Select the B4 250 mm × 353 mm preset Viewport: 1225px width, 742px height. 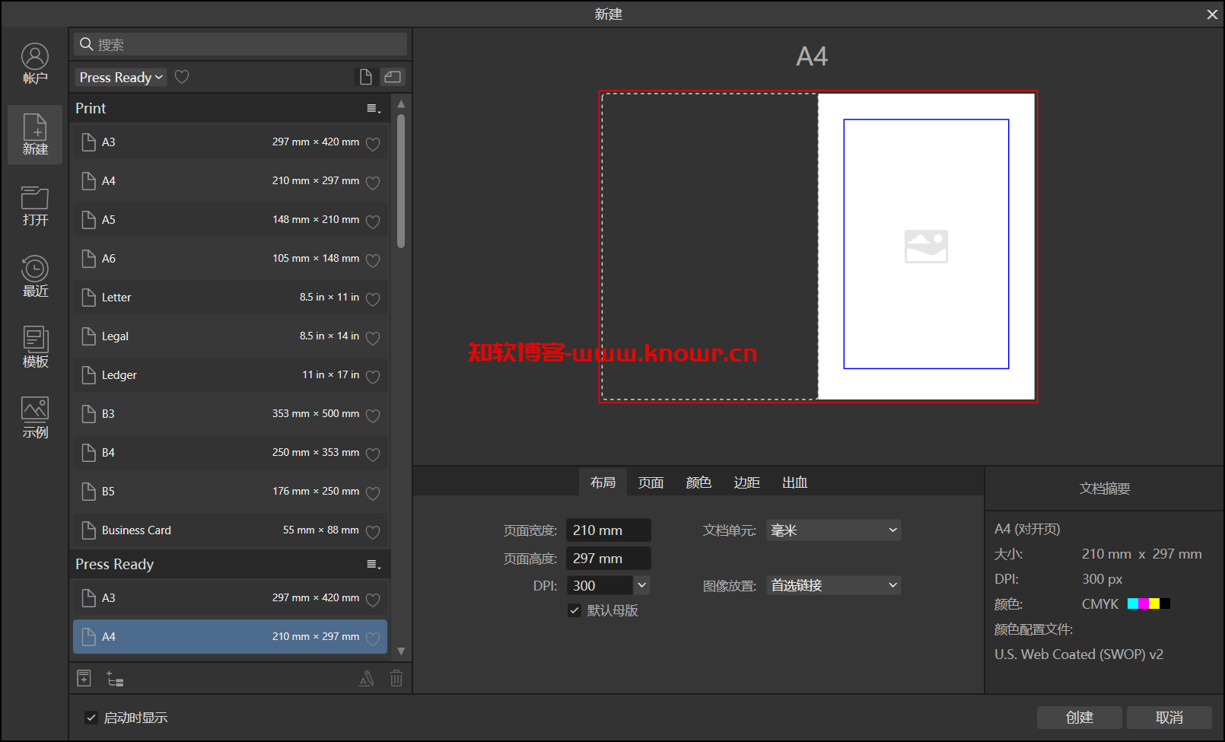230,453
